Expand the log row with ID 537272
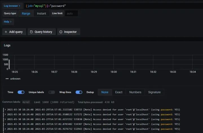 5,114
